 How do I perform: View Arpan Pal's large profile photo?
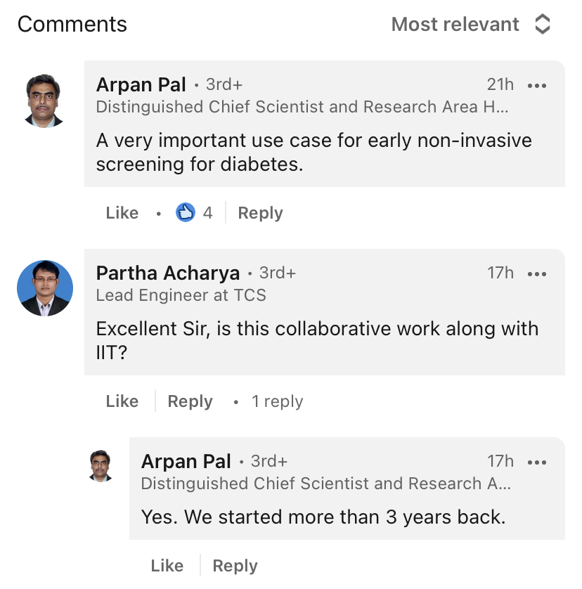point(44,101)
